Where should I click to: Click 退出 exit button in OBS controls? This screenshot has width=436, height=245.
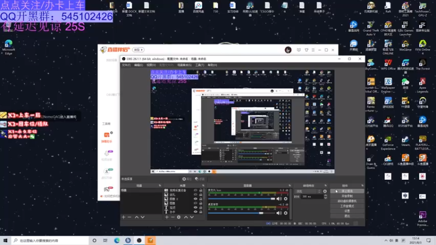347,216
